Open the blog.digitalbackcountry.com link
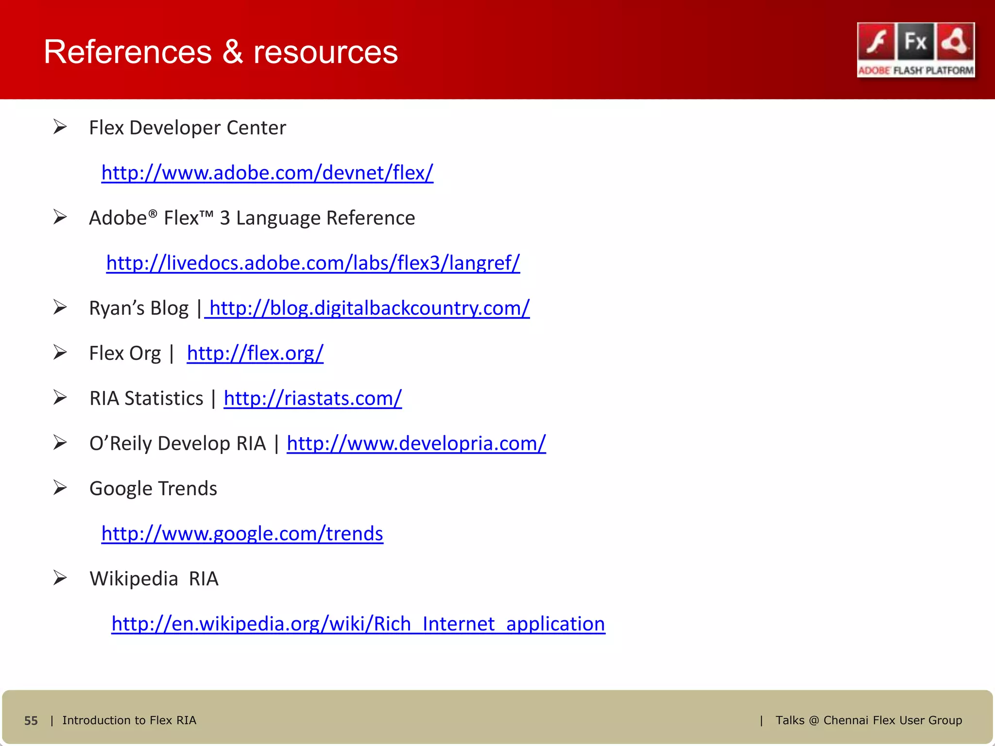Screen dimensions: 995x746 [368, 308]
